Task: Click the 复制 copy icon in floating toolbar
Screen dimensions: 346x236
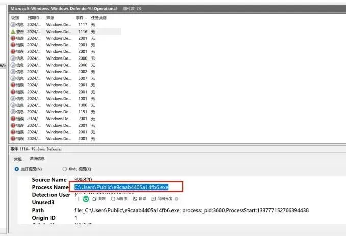Action: 94,199
